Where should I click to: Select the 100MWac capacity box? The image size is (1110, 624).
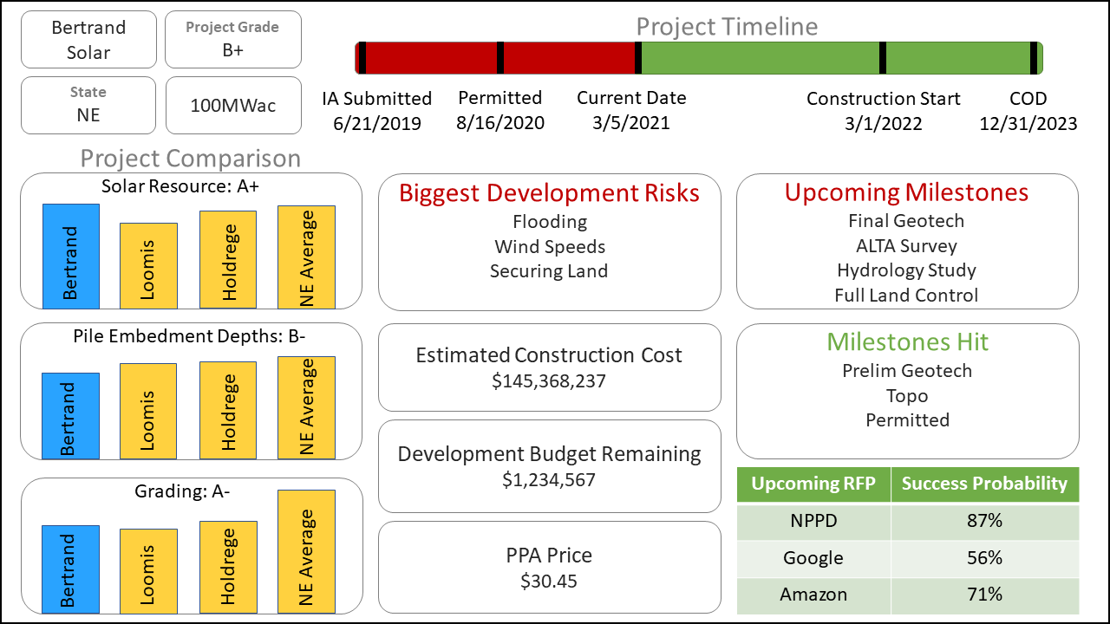(233, 106)
